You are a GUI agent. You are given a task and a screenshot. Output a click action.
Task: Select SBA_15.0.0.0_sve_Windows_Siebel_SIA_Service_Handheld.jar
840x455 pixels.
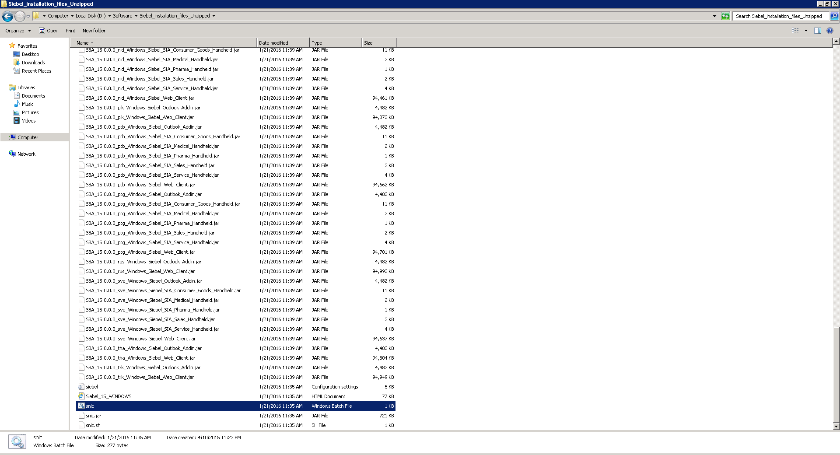152,329
